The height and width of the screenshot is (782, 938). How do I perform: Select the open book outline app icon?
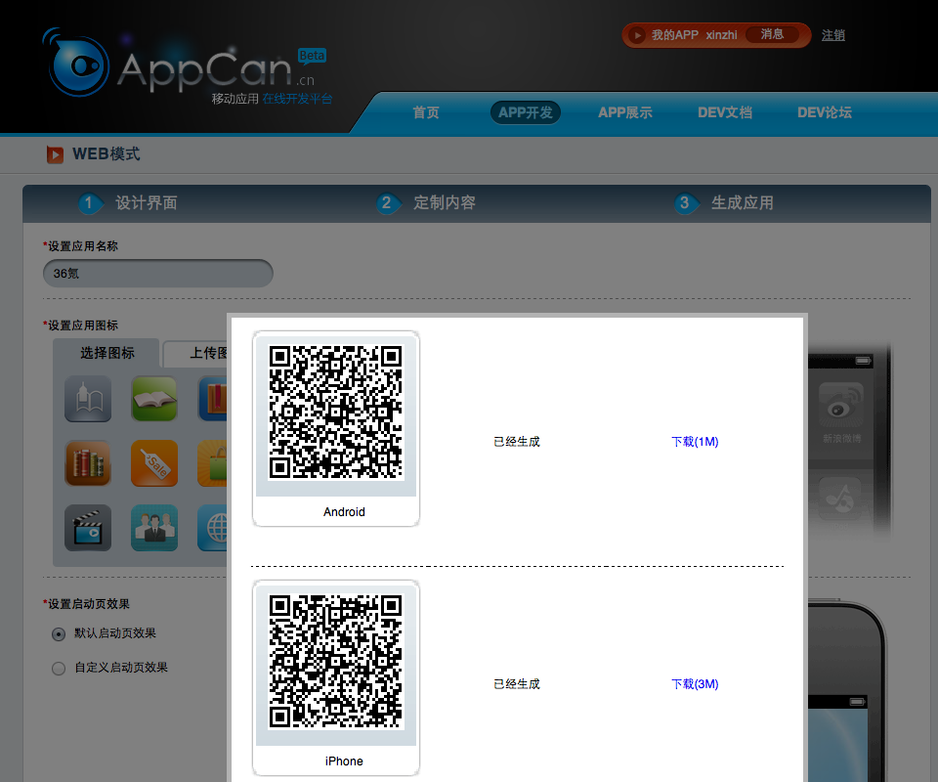click(x=88, y=399)
